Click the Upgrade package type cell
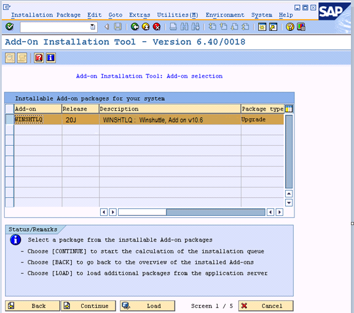 click(262, 119)
